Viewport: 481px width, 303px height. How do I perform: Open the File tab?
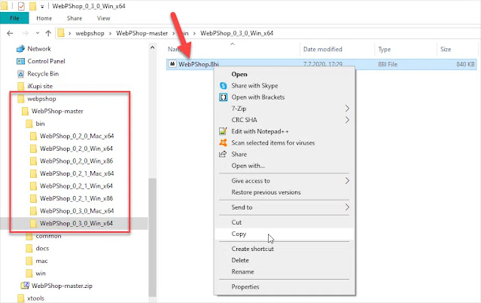coord(14,18)
